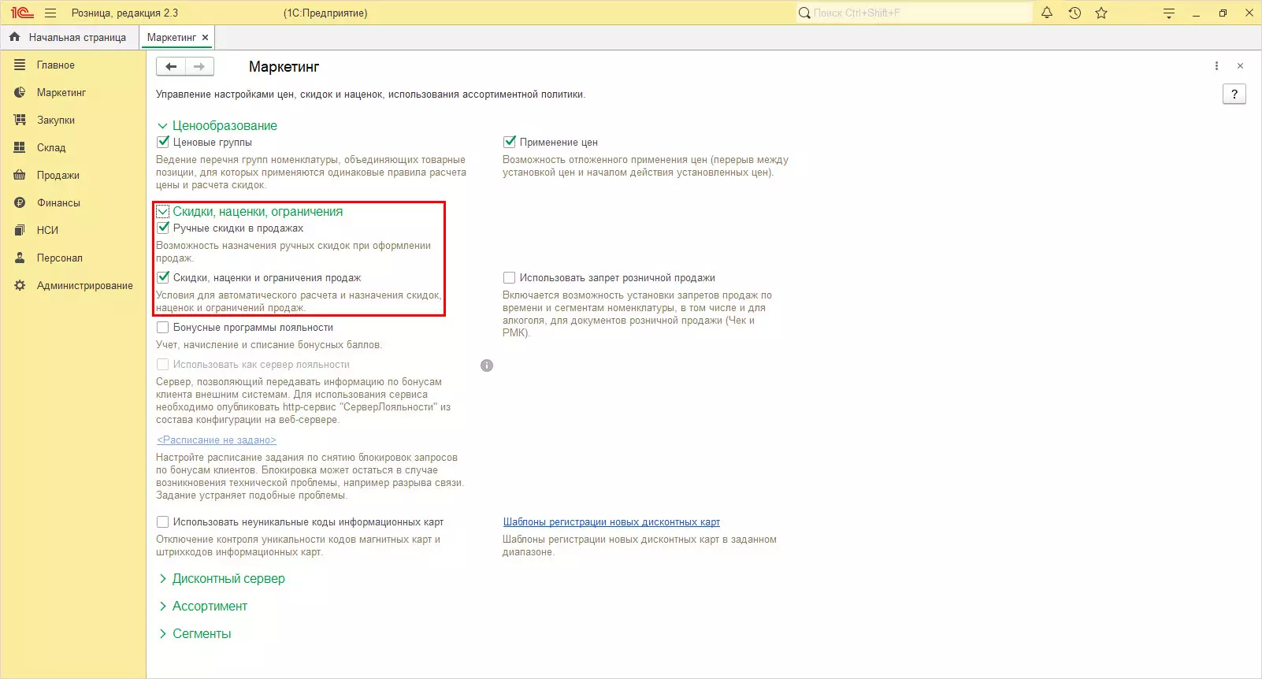The height and width of the screenshot is (679, 1262).
Task: Check Использовать как сервер лояльности
Action: pos(163,365)
